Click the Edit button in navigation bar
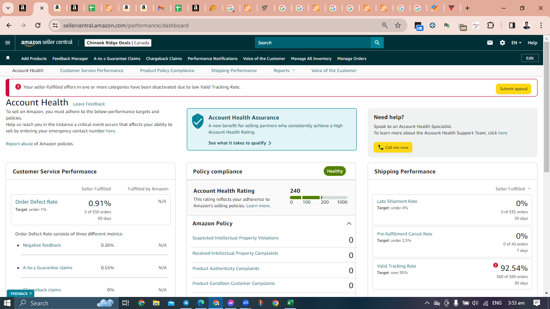This screenshot has width=550, height=309. pyautogui.click(x=530, y=58)
